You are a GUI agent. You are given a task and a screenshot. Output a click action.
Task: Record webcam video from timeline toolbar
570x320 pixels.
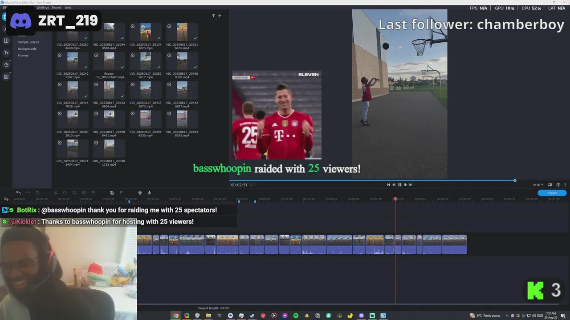[x=140, y=192]
